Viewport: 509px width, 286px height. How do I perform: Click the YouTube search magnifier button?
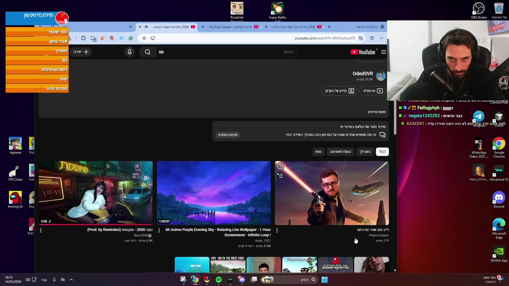148,52
